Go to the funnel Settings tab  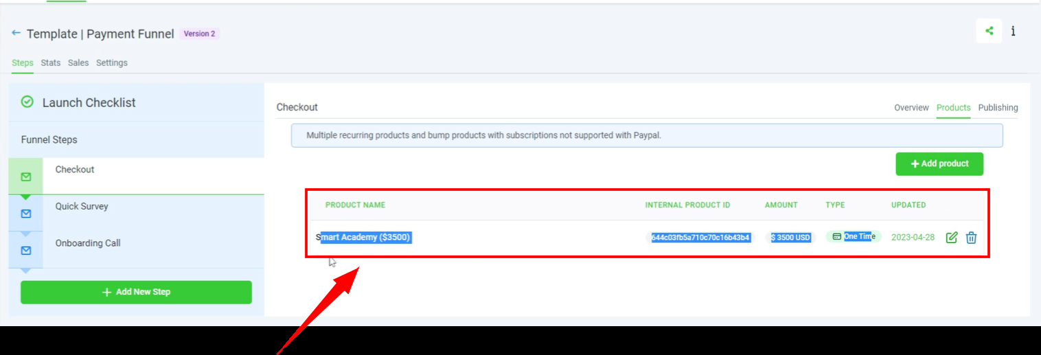click(x=112, y=63)
